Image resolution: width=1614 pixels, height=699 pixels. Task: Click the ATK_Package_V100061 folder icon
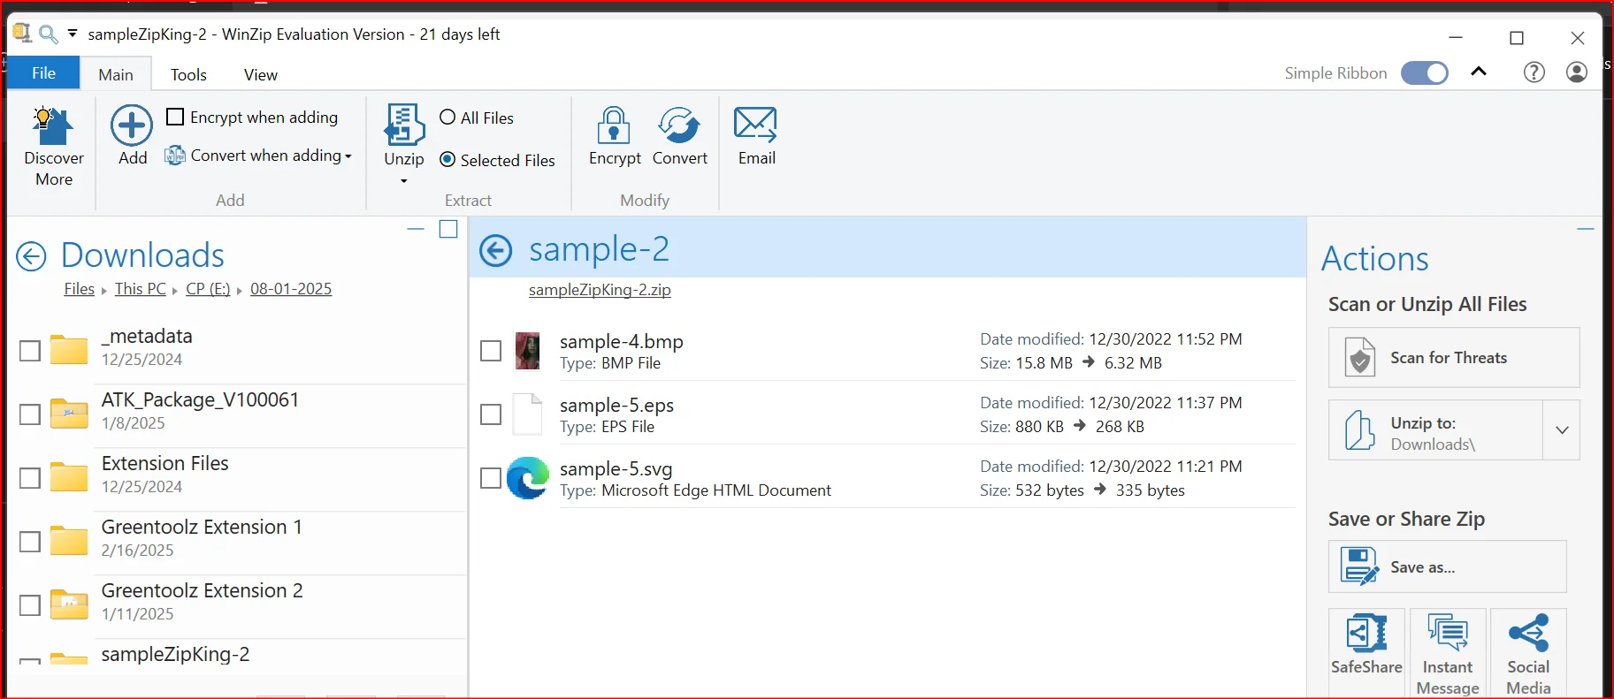click(x=69, y=414)
